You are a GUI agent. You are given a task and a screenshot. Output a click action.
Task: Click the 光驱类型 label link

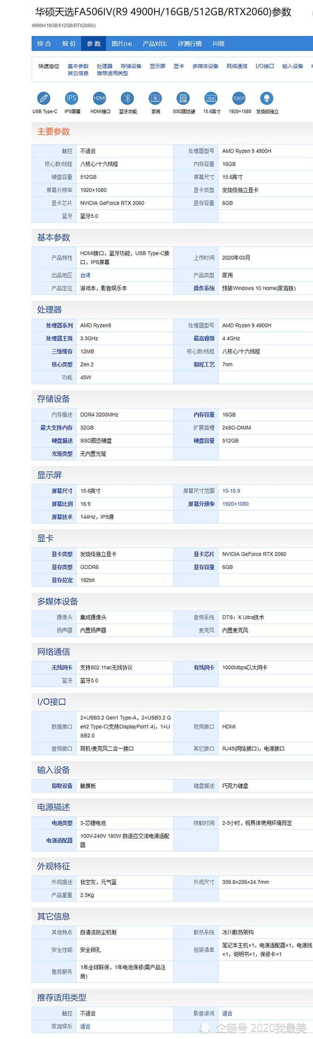pyautogui.click(x=62, y=454)
